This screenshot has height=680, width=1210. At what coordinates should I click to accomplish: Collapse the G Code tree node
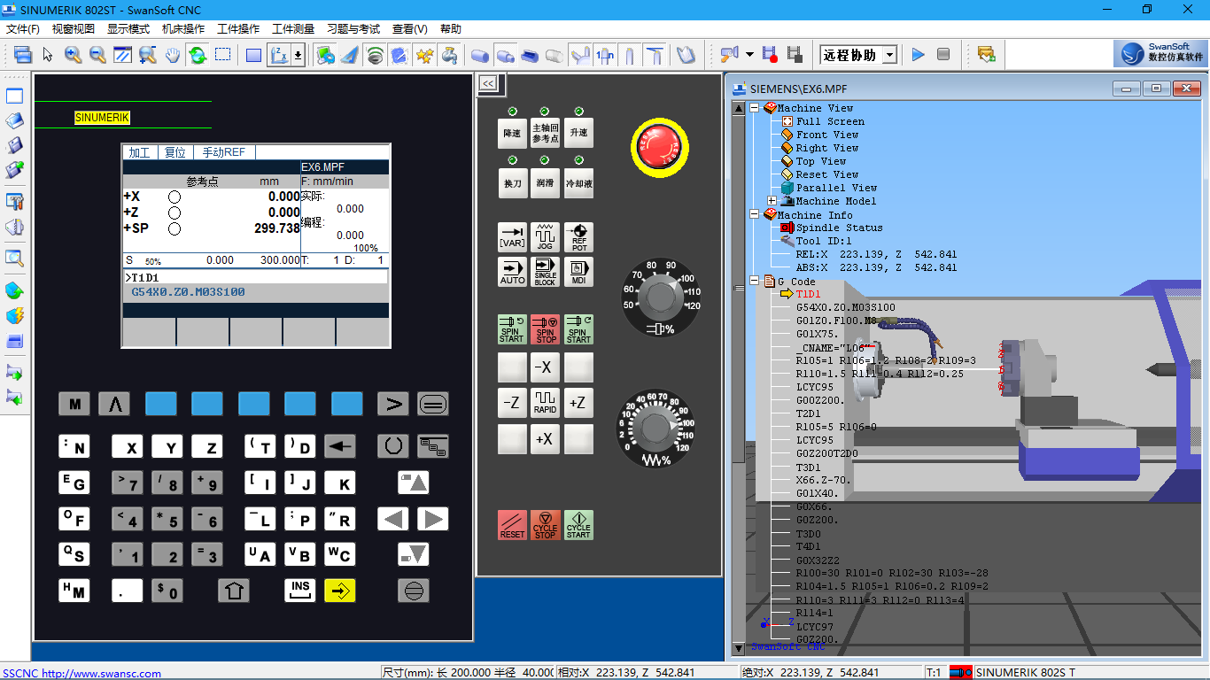[x=755, y=282]
